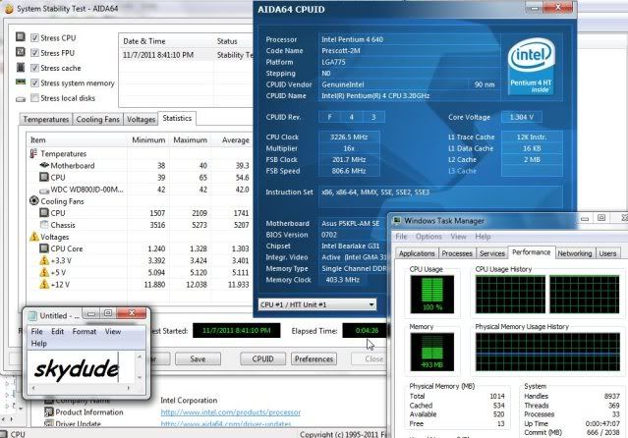The image size is (628, 438).
Task: Click the warning icon beside +3.3 V
Action: (x=44, y=260)
